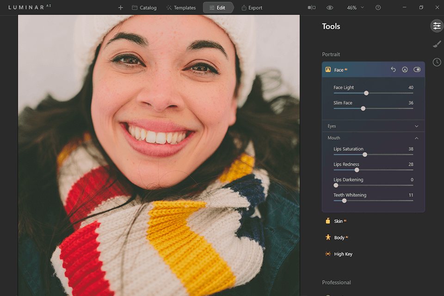The image size is (444, 296).
Task: Click the plus add photo icon
Action: pos(121,8)
